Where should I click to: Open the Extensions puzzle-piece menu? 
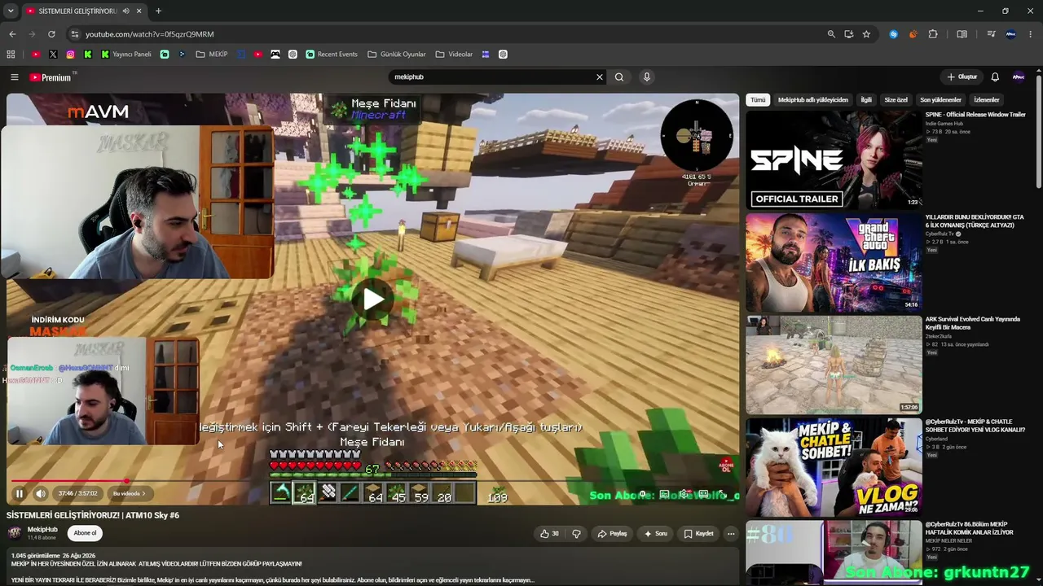(x=933, y=34)
